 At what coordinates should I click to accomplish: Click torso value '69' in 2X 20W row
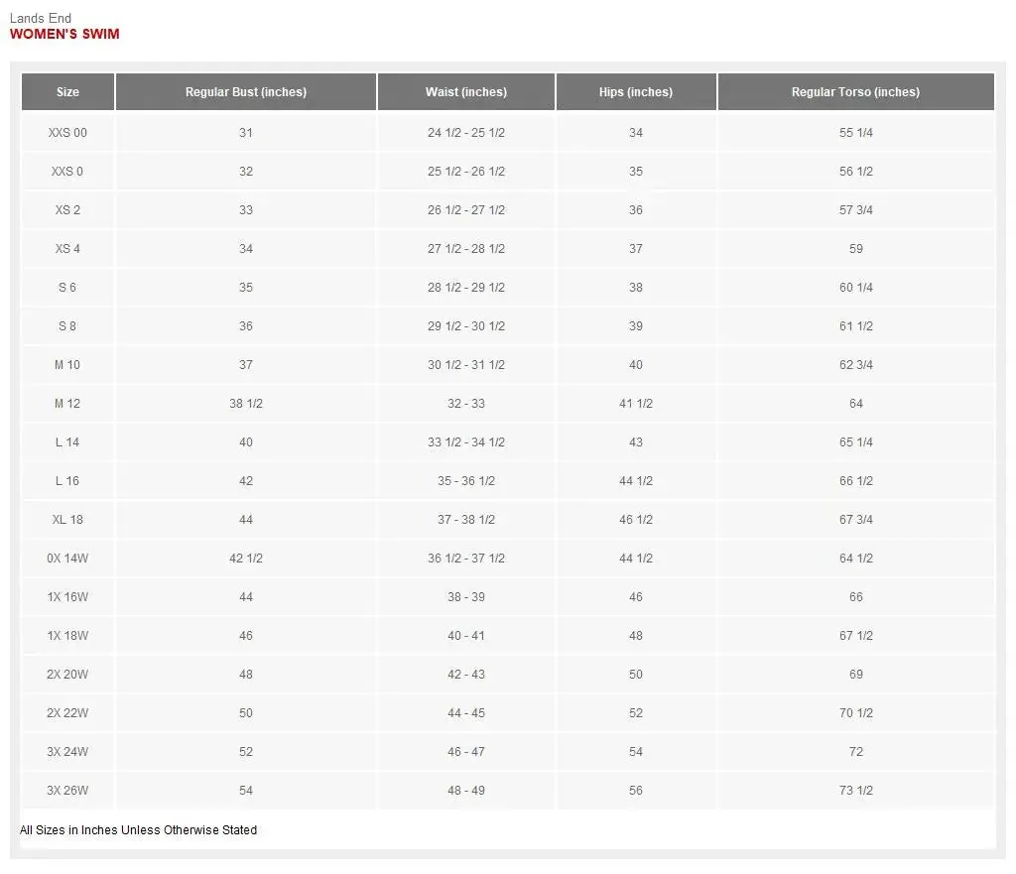pos(855,675)
